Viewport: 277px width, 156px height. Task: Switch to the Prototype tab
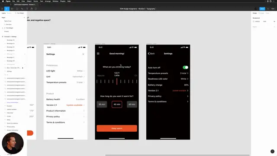click(261, 13)
